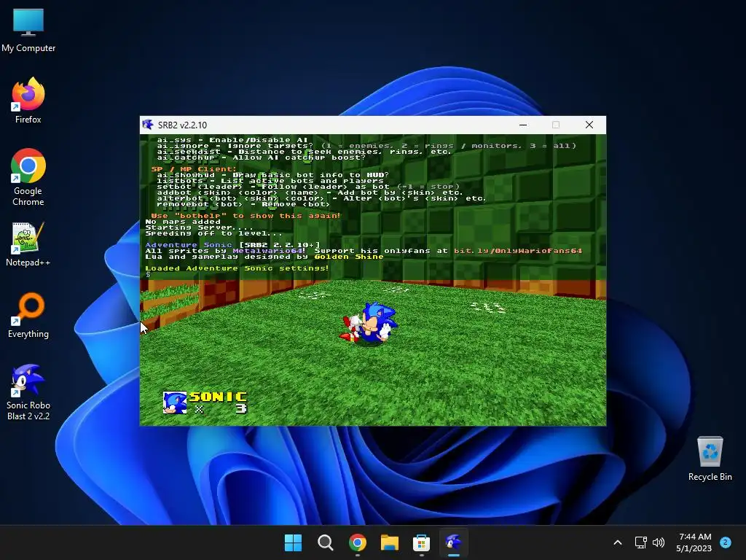
Task: Open the Sonic Robo Blast 2 desktop shortcut
Action: (x=28, y=392)
